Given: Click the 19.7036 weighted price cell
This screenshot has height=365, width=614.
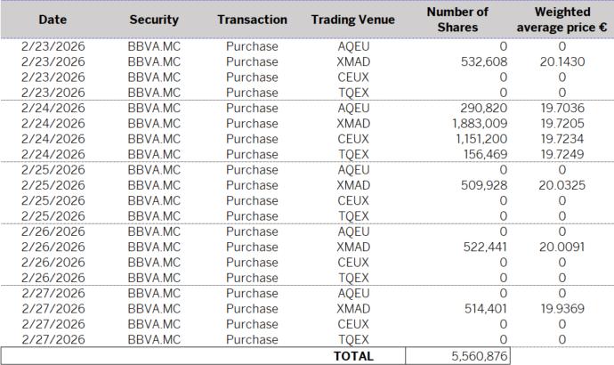Looking at the screenshot, I should (561, 108).
